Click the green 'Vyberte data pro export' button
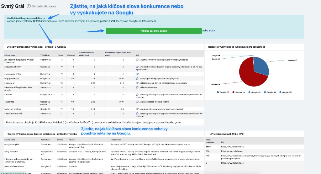This screenshot has height=174, width=321. coord(154,31)
